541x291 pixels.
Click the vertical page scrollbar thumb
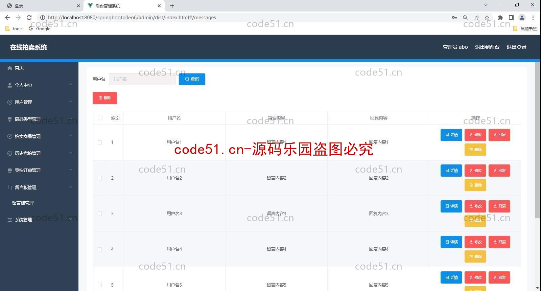[x=537, y=140]
